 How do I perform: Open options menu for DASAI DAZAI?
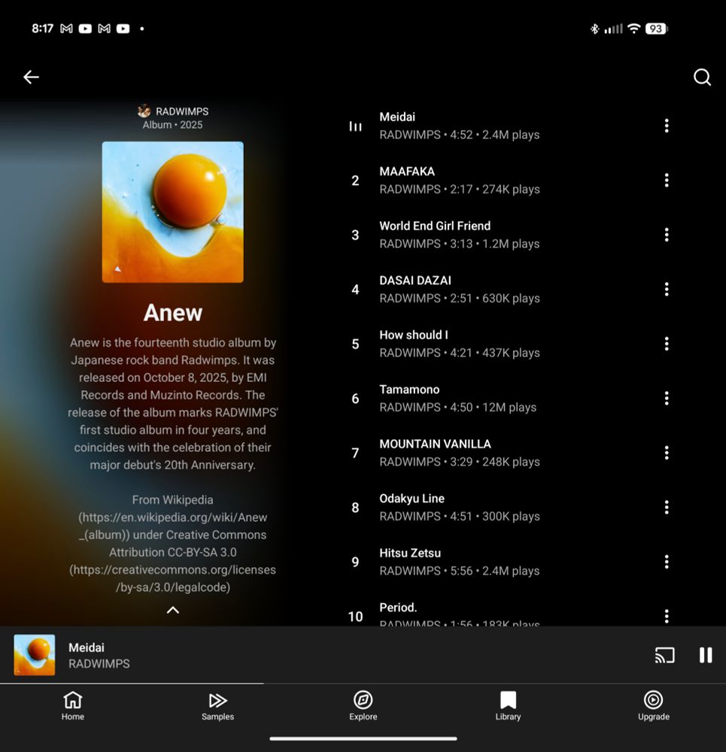point(667,290)
